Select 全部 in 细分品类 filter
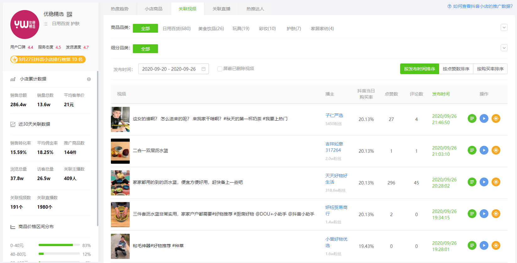Image resolution: width=517 pixels, height=263 pixels. pos(145,49)
